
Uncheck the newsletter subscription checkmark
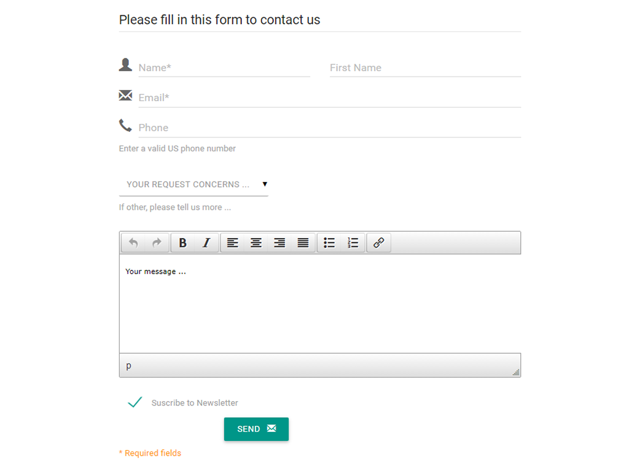pyautogui.click(x=135, y=403)
